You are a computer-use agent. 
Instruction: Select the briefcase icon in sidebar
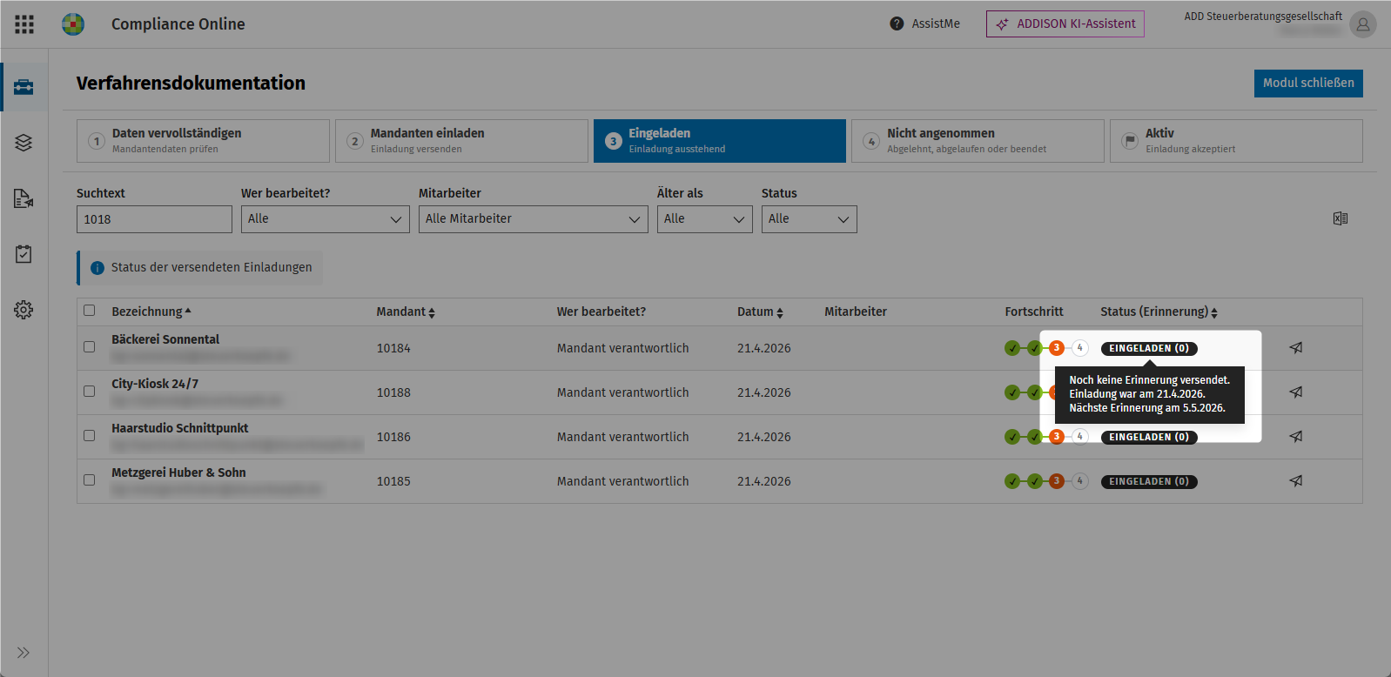pyautogui.click(x=24, y=87)
